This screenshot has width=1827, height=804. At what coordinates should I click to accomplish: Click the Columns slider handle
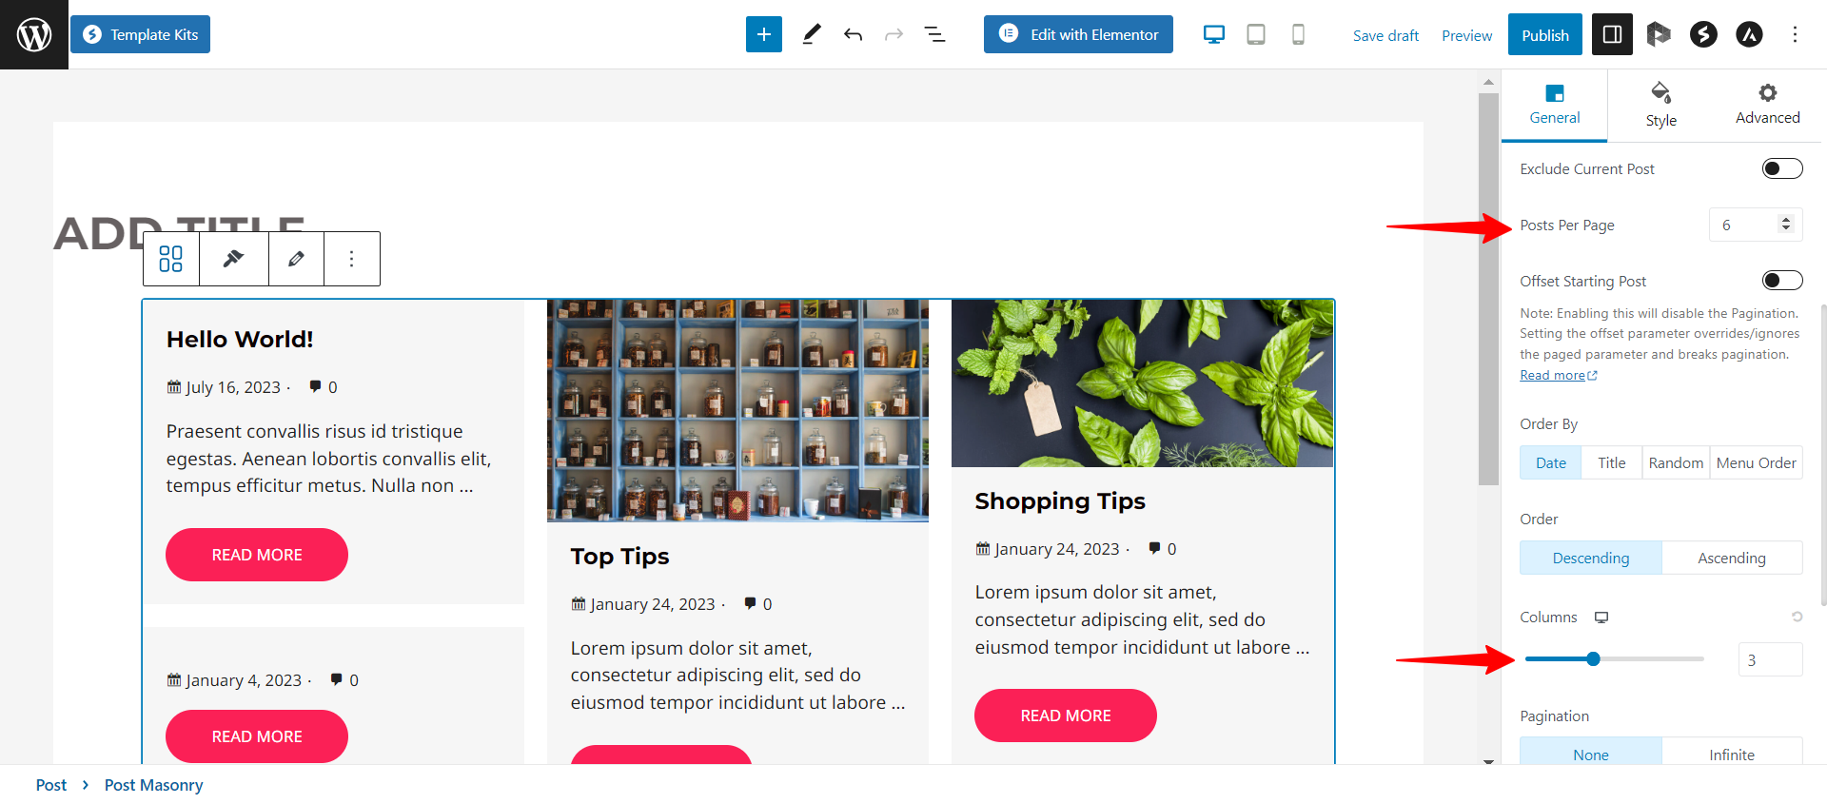1593,658
